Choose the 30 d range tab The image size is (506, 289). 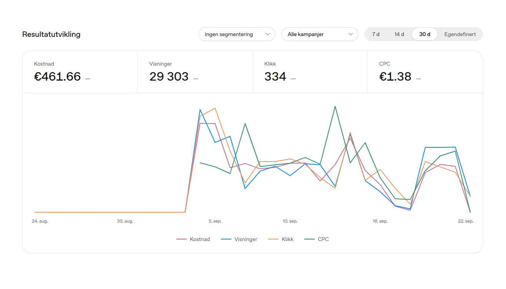[425, 34]
